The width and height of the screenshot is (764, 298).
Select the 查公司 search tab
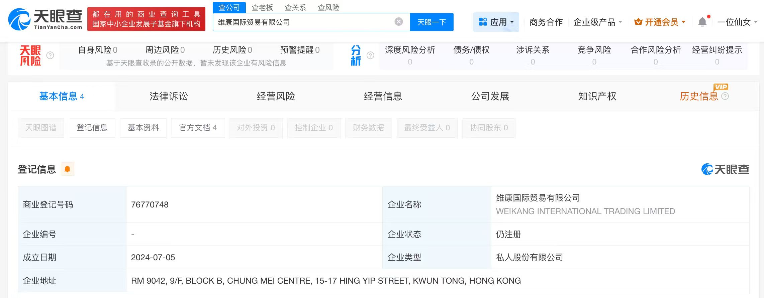point(229,7)
